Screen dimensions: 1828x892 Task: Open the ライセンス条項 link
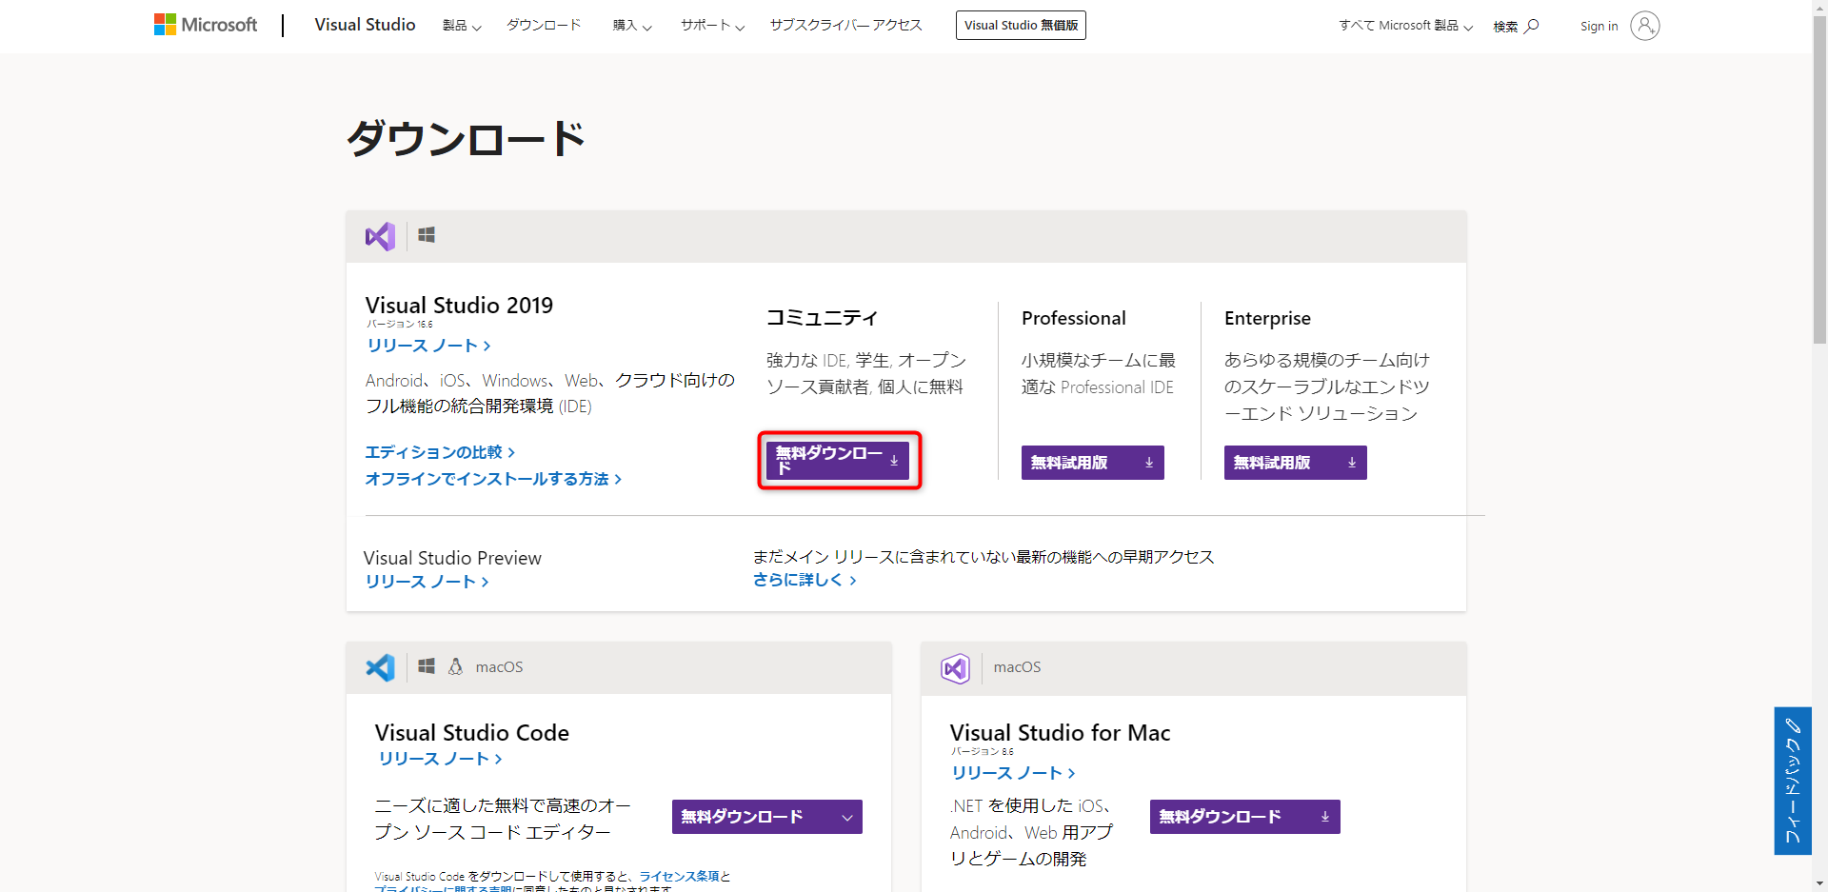tap(680, 876)
